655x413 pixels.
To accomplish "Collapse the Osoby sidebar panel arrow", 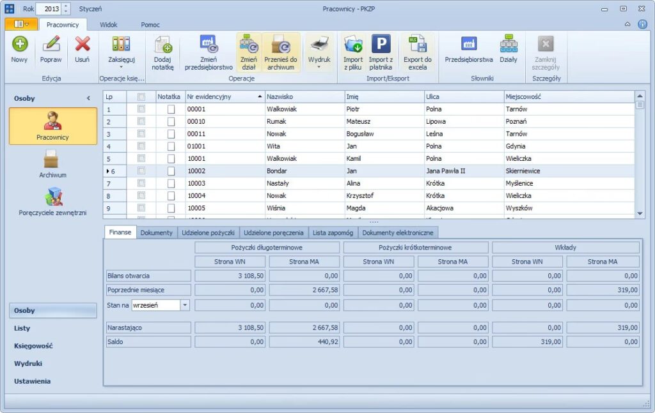I will coord(88,98).
